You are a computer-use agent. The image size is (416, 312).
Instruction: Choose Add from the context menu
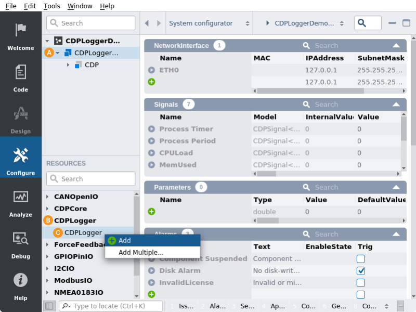click(x=125, y=240)
